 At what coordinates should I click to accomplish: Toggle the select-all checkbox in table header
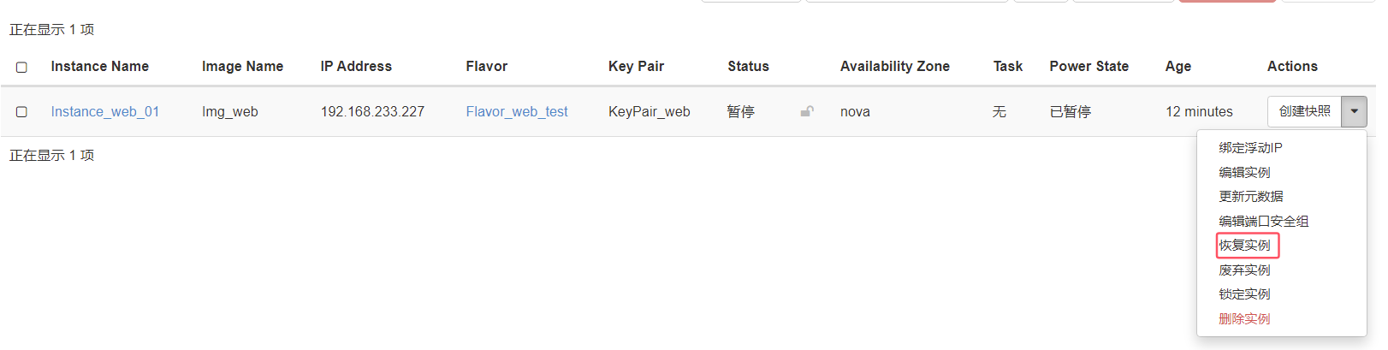click(x=21, y=67)
